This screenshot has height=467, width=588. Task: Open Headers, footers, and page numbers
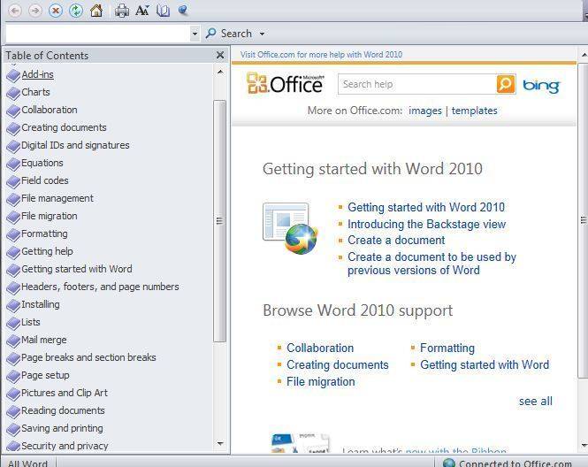coord(100,287)
